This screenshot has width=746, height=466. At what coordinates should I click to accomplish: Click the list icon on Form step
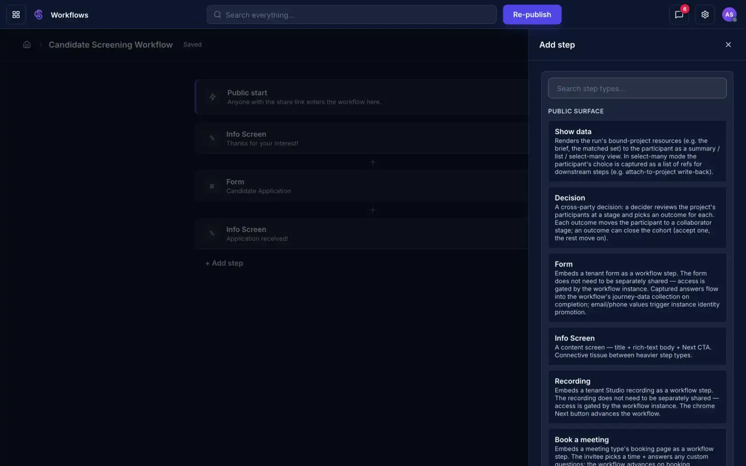(212, 186)
